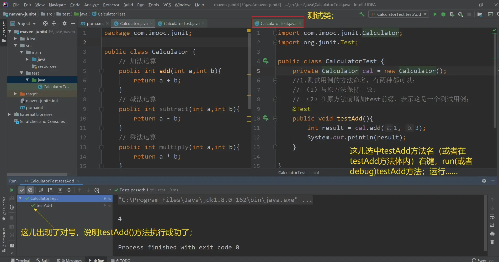Select testAdd in the test results tree
The height and width of the screenshot is (262, 499).
(x=44, y=205)
